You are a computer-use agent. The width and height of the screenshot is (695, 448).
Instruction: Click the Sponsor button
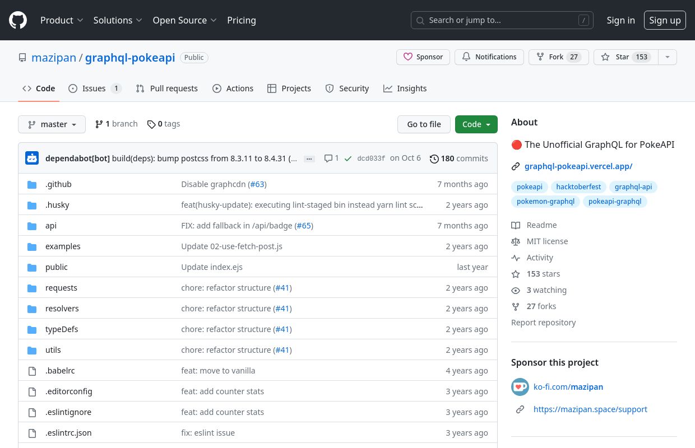423,57
